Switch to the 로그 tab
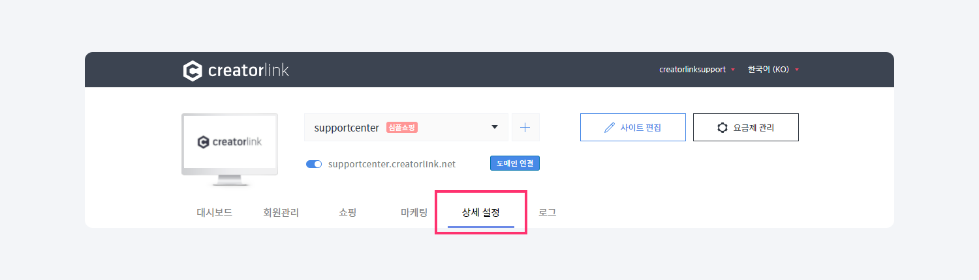The image size is (979, 280). pos(548,212)
